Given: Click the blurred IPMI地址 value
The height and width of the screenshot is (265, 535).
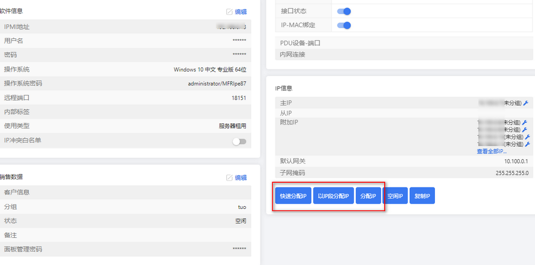Looking at the screenshot, I should (x=232, y=27).
